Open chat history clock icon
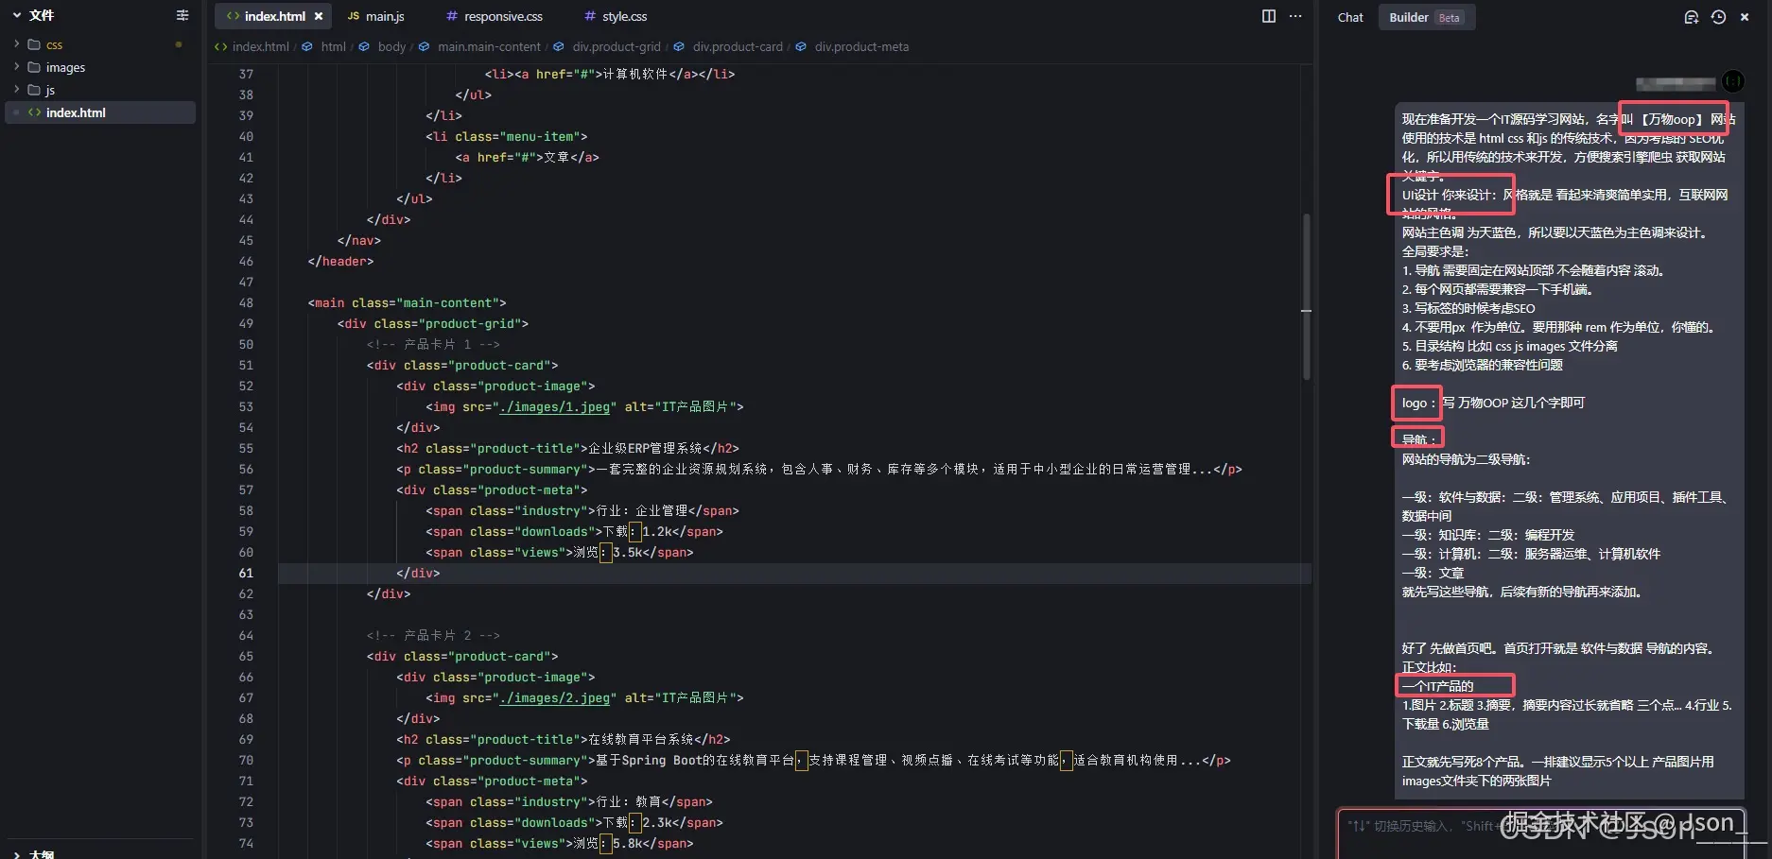 pyautogui.click(x=1718, y=17)
